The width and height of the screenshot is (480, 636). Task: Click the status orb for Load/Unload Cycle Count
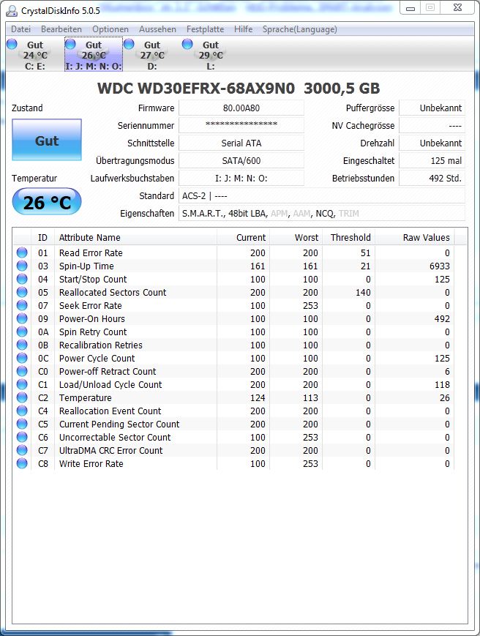tap(22, 384)
